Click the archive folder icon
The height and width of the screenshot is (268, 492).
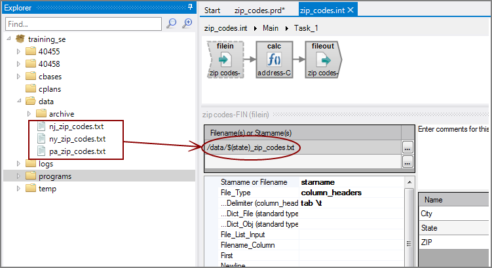coord(41,113)
